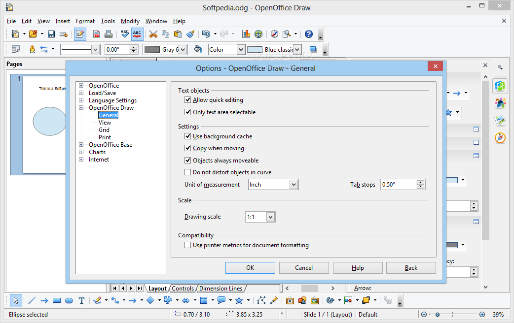Screen dimensions: 514x323
Task: Open the Unit of measurement dropdown
Action: [294, 185]
